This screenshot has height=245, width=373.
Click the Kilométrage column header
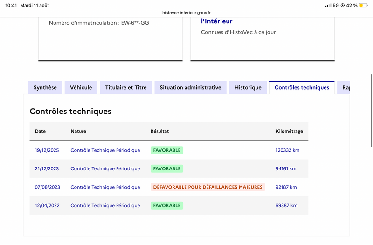point(289,131)
